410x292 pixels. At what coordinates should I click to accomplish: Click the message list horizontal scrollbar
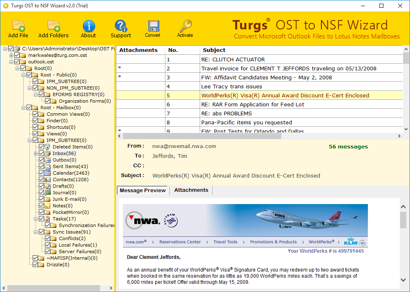[202, 136]
